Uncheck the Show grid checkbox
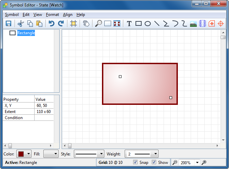Screen dimensions: 229x169 pyautogui.click(x=154, y=162)
